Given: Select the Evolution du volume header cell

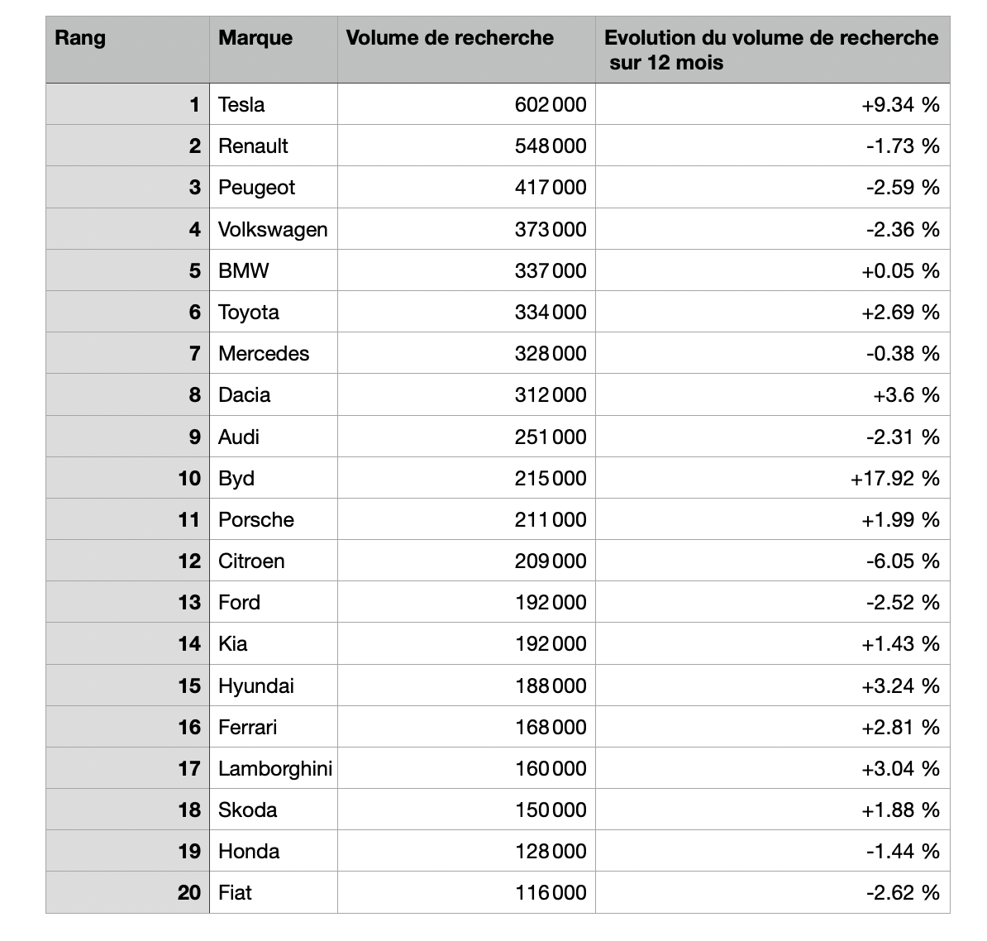Looking at the screenshot, I should pyautogui.click(x=770, y=50).
